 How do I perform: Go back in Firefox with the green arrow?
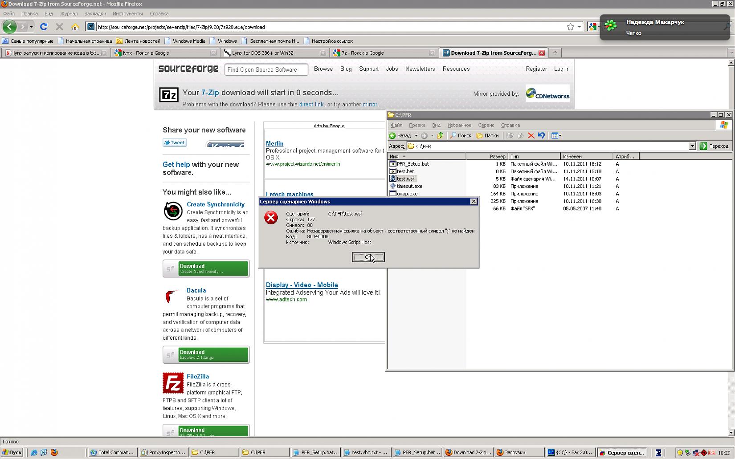click(x=10, y=27)
